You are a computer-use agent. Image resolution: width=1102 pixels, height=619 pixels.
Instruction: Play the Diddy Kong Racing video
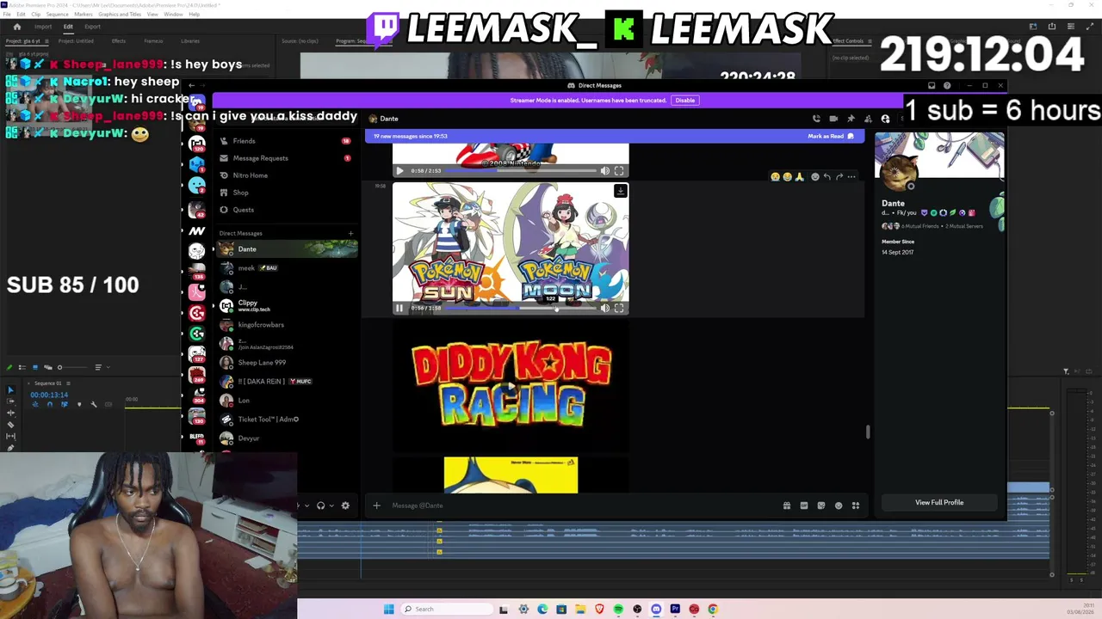coord(511,387)
